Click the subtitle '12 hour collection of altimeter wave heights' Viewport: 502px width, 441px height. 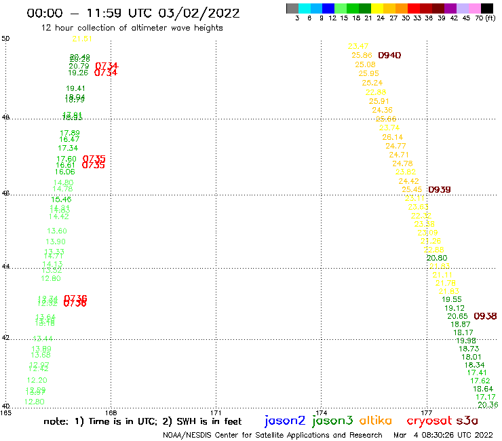click(x=132, y=28)
